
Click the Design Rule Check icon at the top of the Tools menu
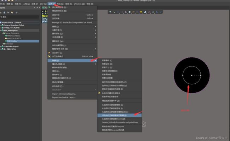(50, 7)
